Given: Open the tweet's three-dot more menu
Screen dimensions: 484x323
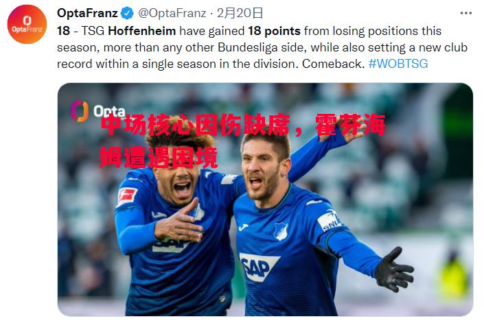Looking at the screenshot, I should [465, 13].
